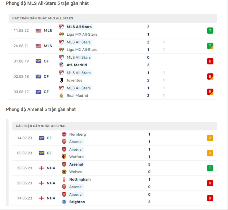Screen dimensions: 228x210
Task: Open the Liga MX All-Stars team link from 11.08.22
Action: (82, 34)
